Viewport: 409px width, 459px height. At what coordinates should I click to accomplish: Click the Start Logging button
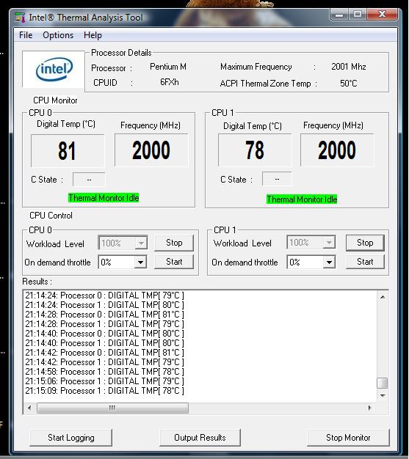71,438
